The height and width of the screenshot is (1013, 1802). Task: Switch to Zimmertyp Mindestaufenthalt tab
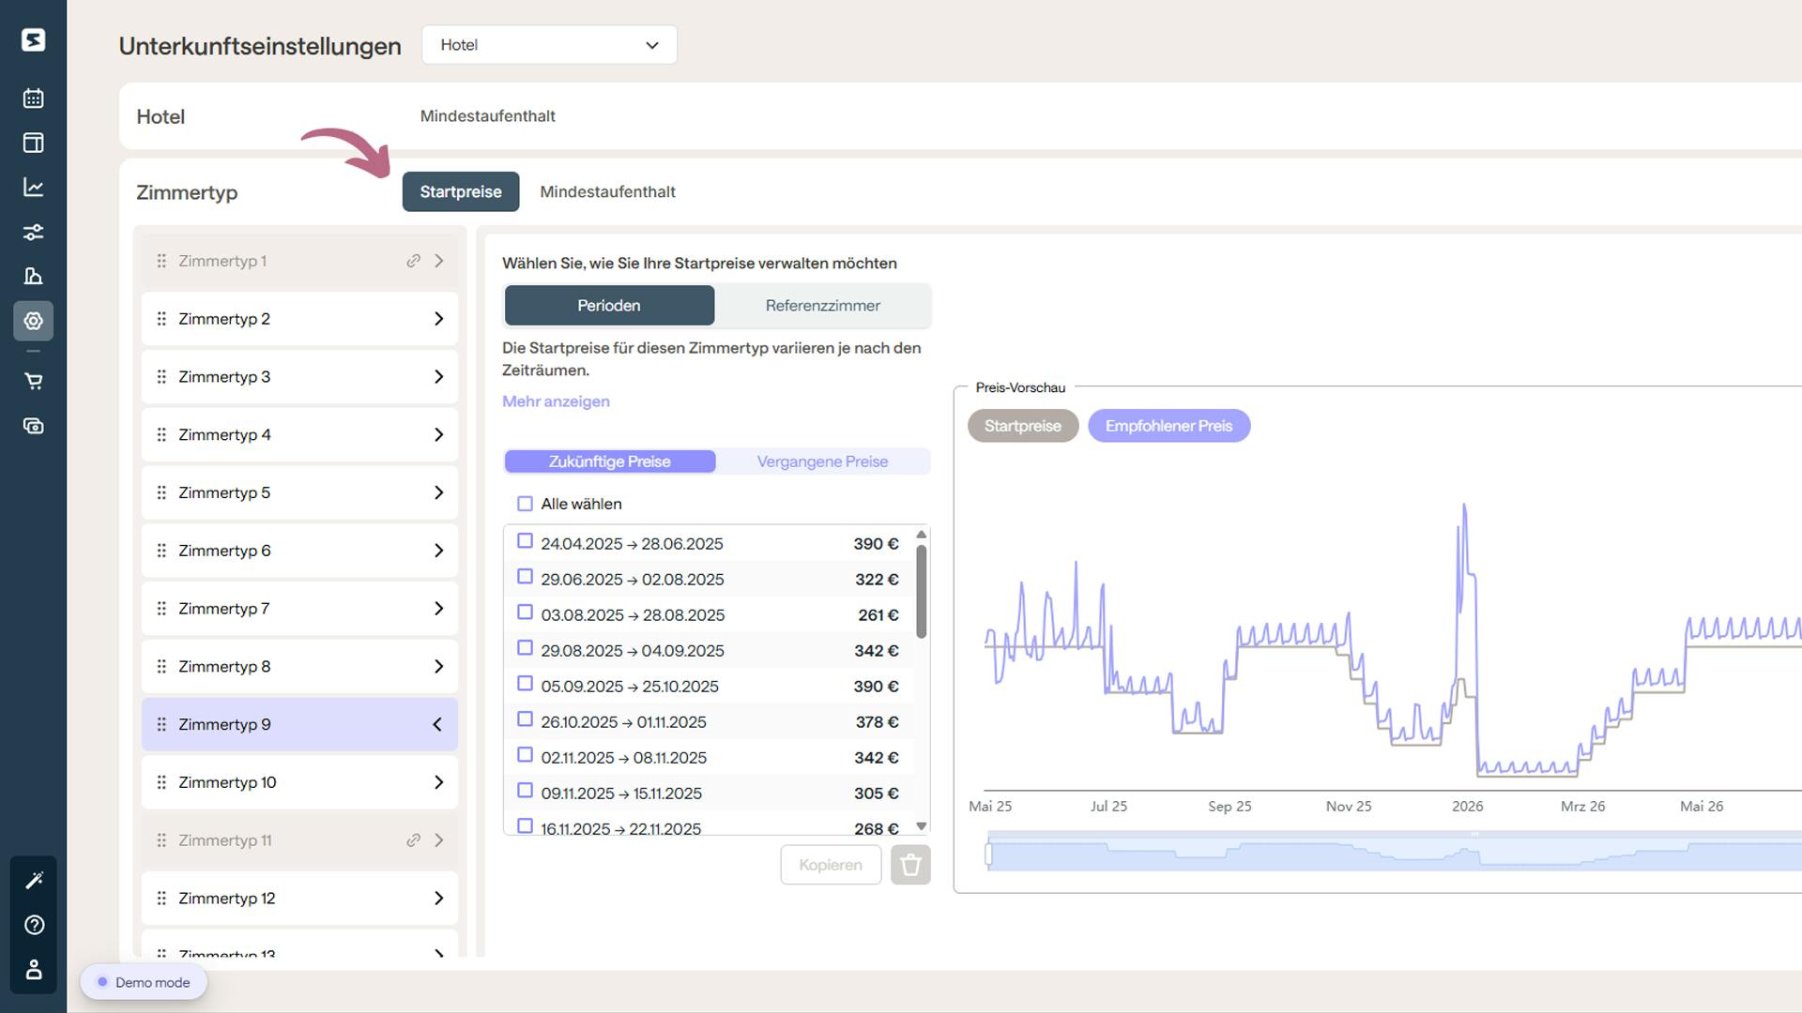[x=607, y=191]
